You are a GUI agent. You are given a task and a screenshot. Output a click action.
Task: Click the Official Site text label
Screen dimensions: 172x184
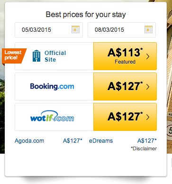55,56
